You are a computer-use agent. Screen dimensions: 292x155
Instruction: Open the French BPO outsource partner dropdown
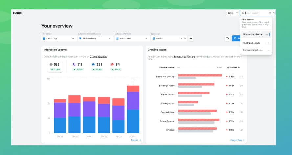tap(132, 38)
